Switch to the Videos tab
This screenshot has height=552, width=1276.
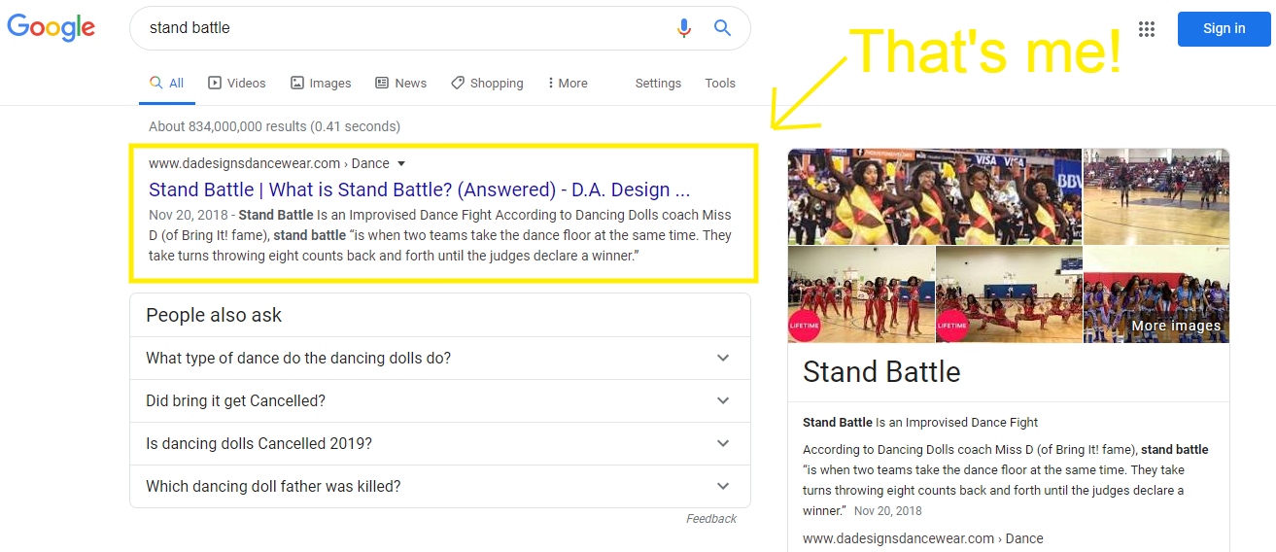[237, 84]
